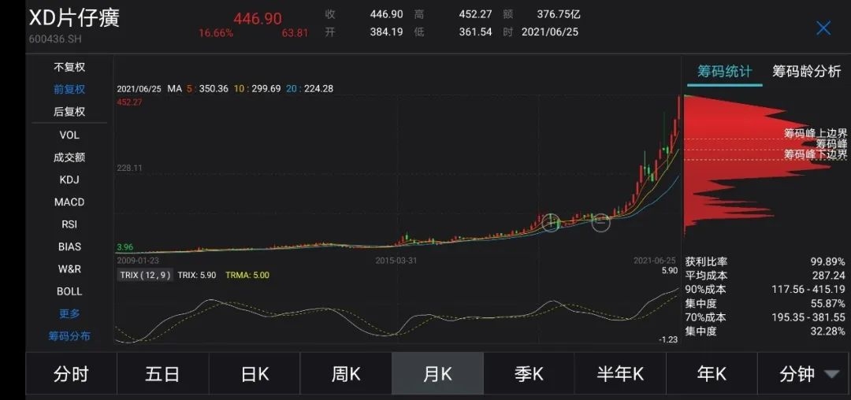
Task: Click the 228.11 price axis label
Action: tap(129, 168)
